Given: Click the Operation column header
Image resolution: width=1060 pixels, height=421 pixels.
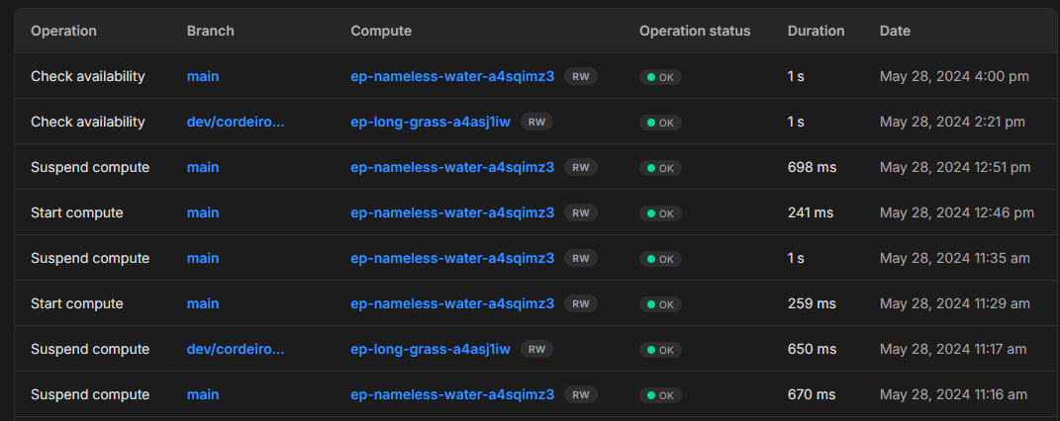Looking at the screenshot, I should point(63,31).
